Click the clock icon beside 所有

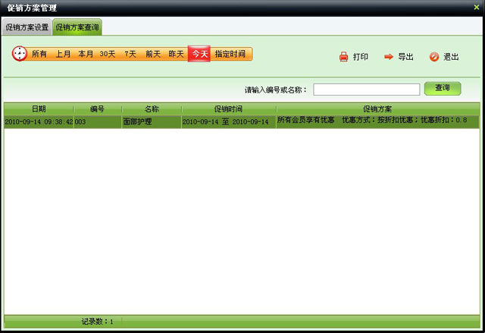(20, 54)
